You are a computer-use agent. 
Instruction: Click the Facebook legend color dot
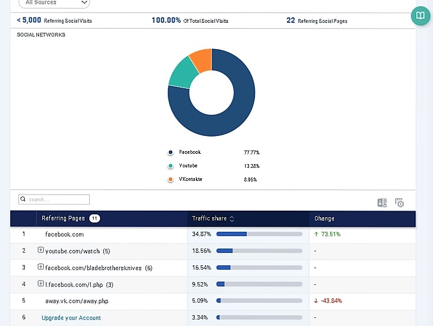point(170,152)
